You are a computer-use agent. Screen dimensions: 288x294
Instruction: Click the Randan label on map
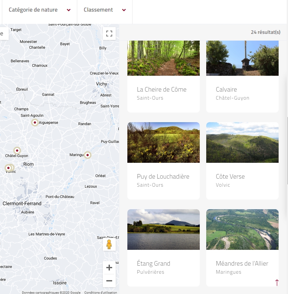click(x=85, y=124)
